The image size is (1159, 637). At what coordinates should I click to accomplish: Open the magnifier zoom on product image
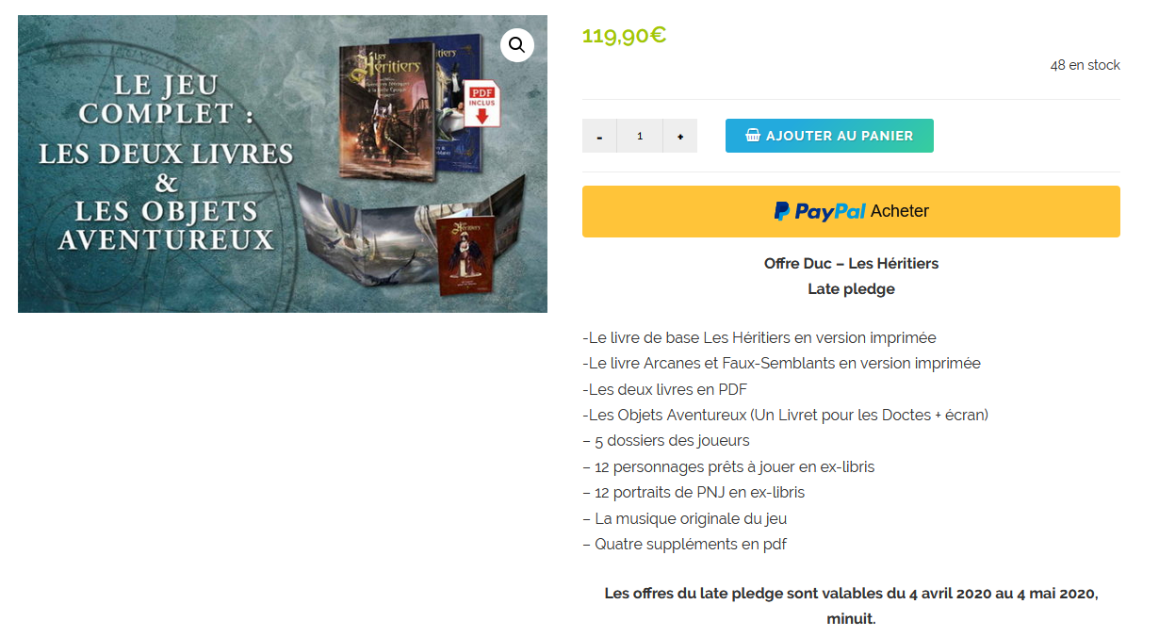coord(516,45)
